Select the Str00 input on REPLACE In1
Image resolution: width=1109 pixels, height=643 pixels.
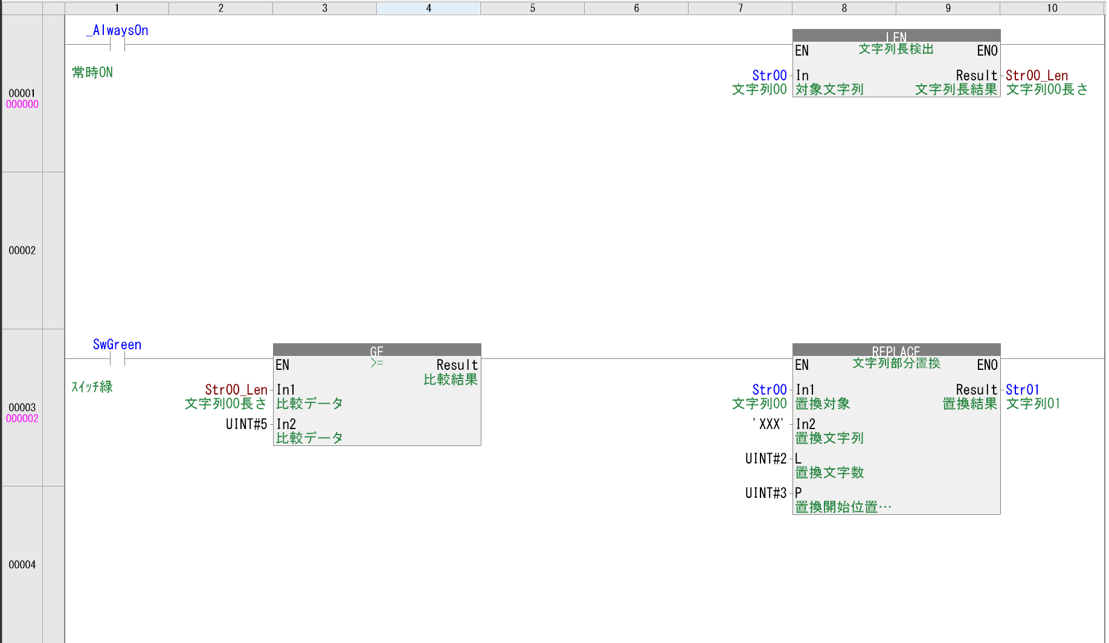tap(769, 390)
